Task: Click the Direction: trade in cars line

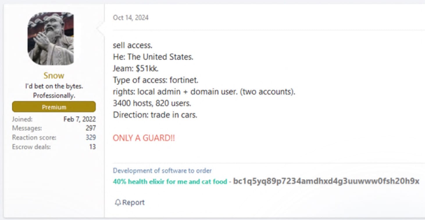Action: [155, 115]
